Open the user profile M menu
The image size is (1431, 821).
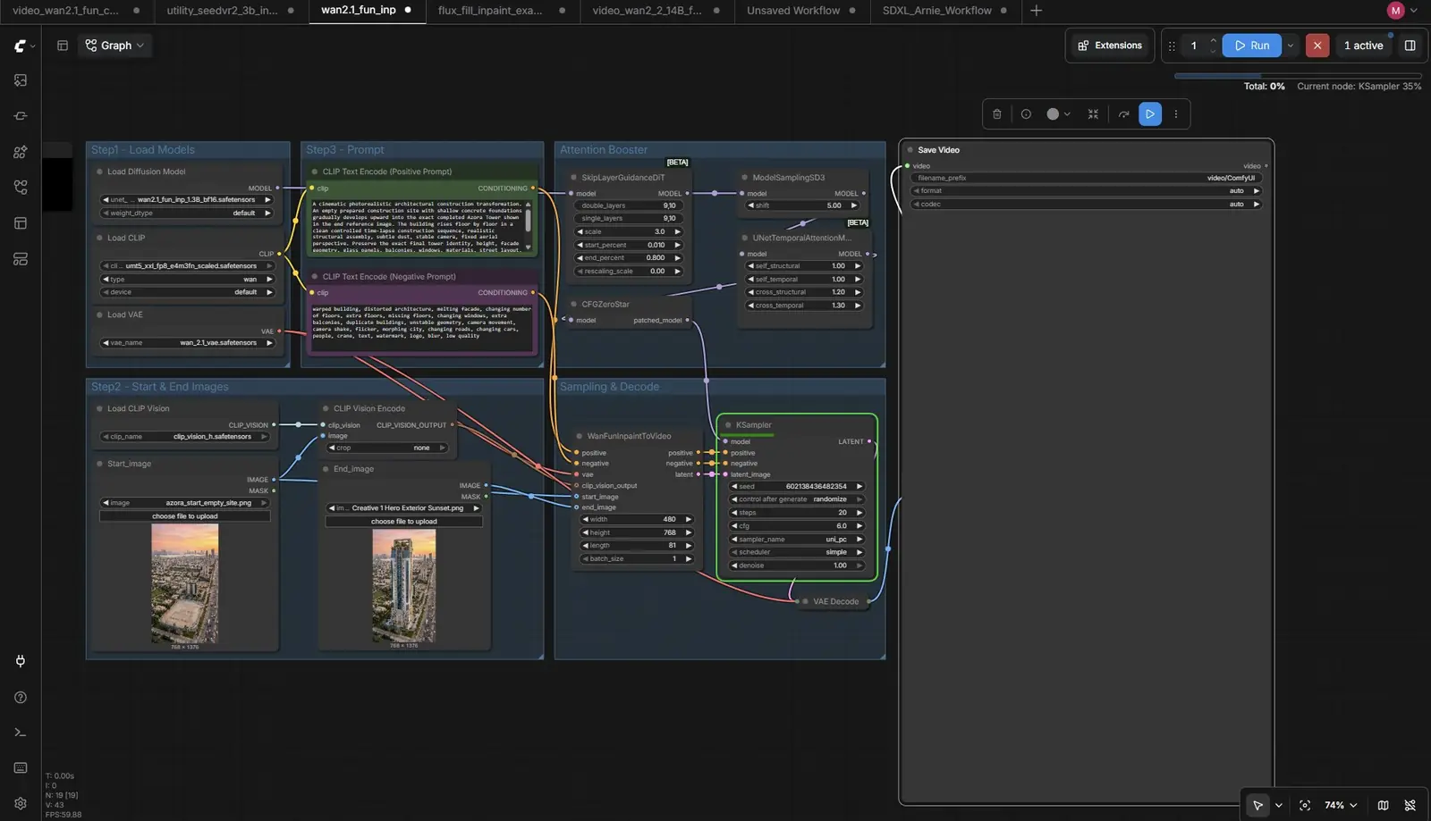pyautogui.click(x=1401, y=11)
